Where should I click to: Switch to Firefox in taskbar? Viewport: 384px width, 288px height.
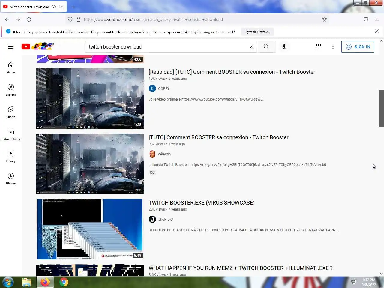pos(45,282)
